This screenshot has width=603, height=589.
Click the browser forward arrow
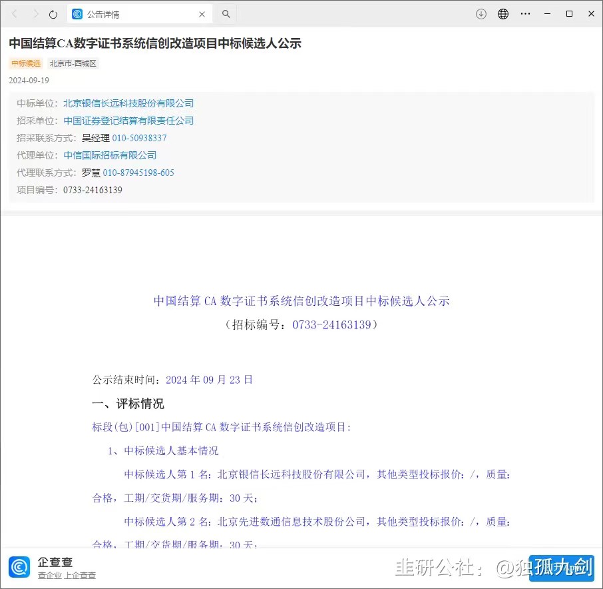[x=35, y=14]
